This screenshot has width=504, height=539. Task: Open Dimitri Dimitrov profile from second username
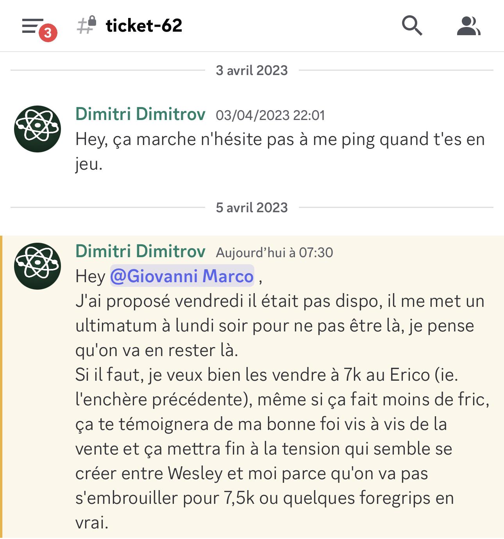(140, 251)
